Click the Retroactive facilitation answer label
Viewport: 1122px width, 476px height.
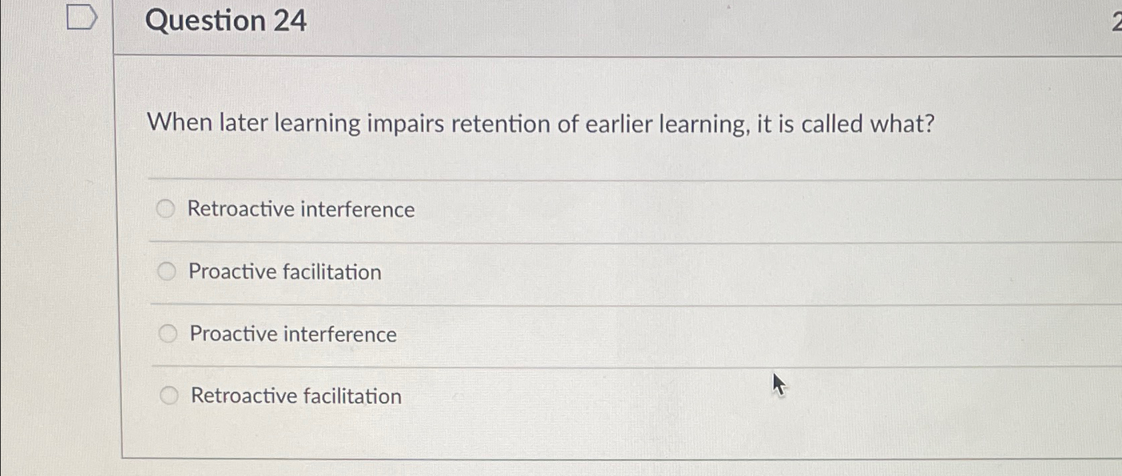(x=295, y=396)
